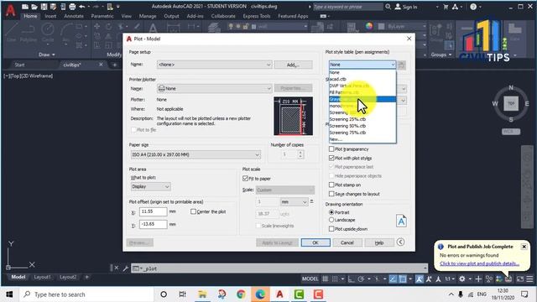Screen dimensions: 537x302
Task: Enable Plot transparency checkbox
Action: click(331, 149)
